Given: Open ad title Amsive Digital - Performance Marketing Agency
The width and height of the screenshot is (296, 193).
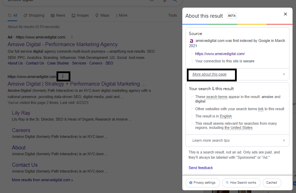Looking at the screenshot, I should (x=62, y=44).
